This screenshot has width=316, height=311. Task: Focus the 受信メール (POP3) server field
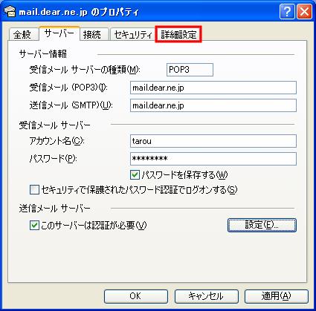(x=213, y=88)
